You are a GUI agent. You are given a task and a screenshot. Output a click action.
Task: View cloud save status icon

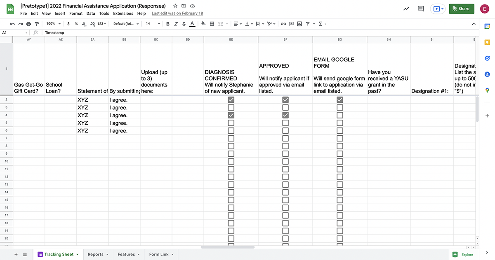pos(193,6)
